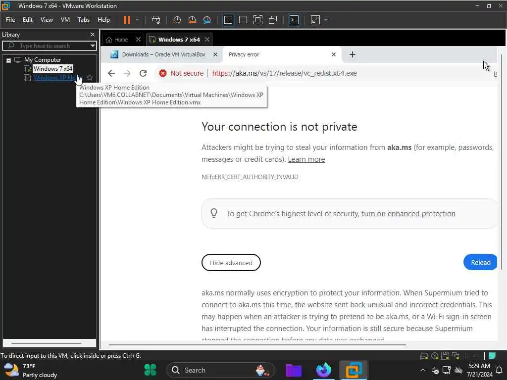Click Send Ctrl+Alt+Del toolbar icon
507x380 pixels.
coord(156,20)
